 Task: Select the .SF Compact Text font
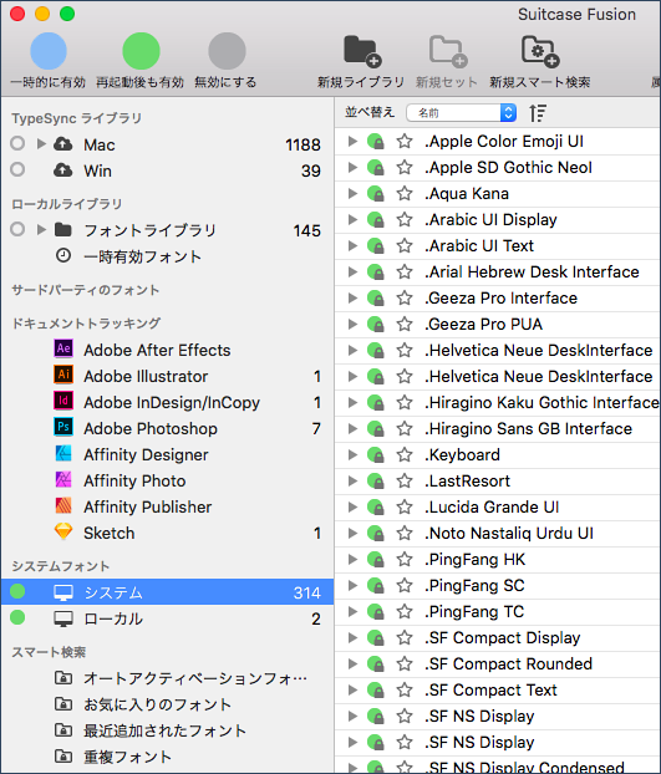(x=491, y=690)
